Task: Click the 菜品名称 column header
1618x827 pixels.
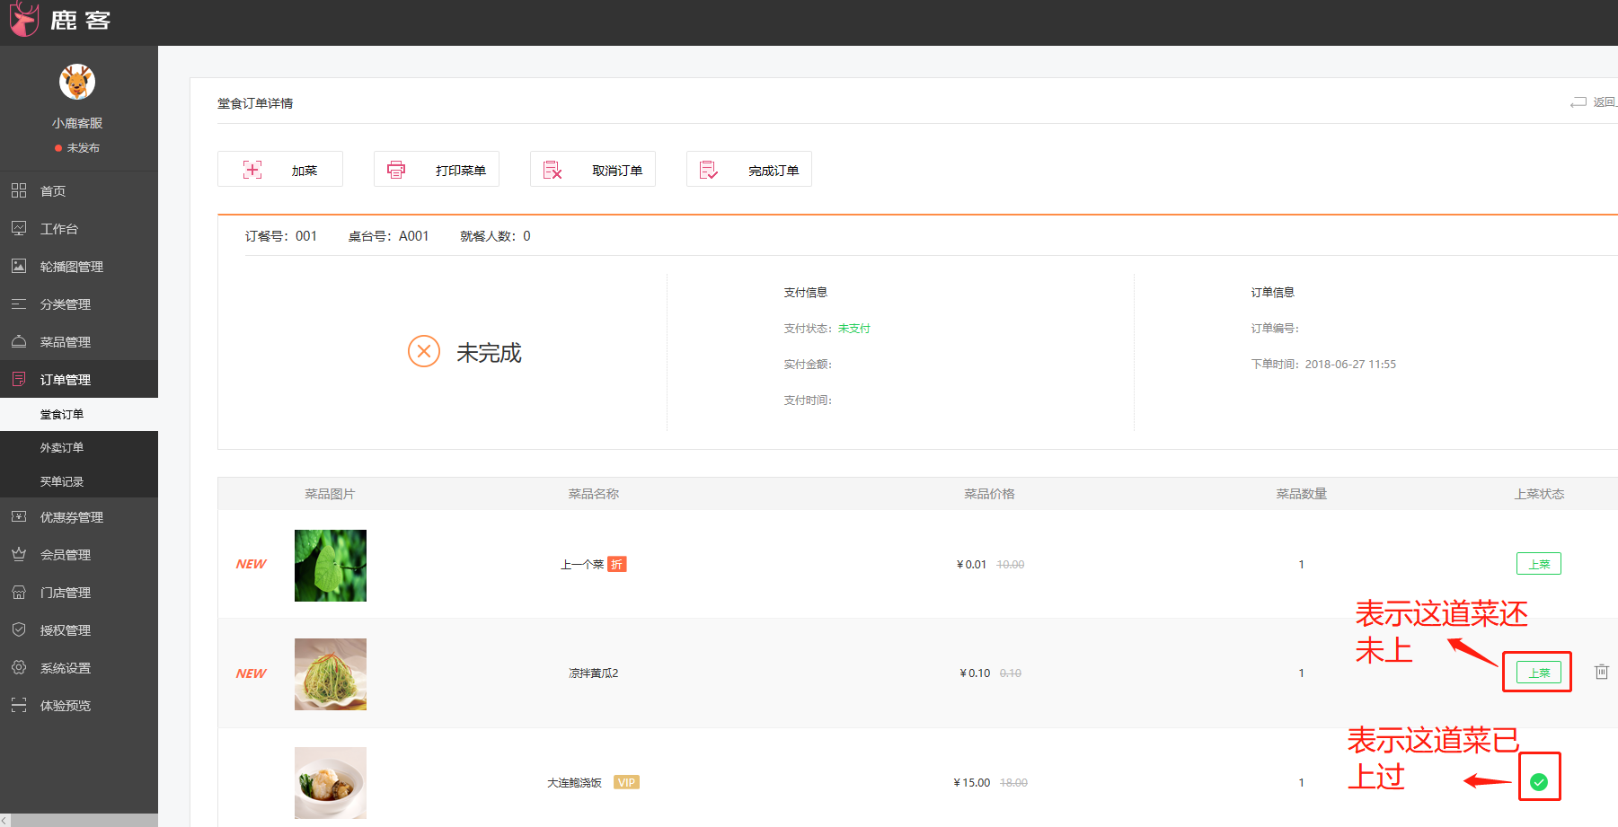Action: [594, 494]
